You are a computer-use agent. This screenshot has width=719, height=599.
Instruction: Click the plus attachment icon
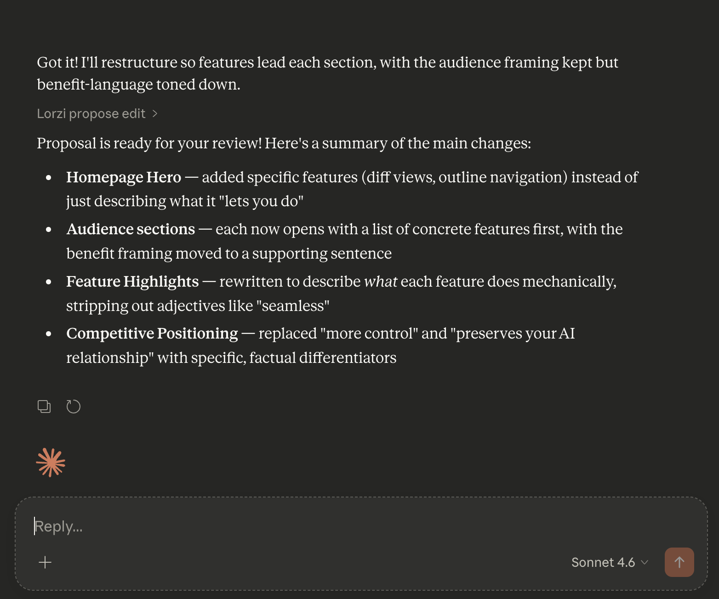pyautogui.click(x=45, y=562)
